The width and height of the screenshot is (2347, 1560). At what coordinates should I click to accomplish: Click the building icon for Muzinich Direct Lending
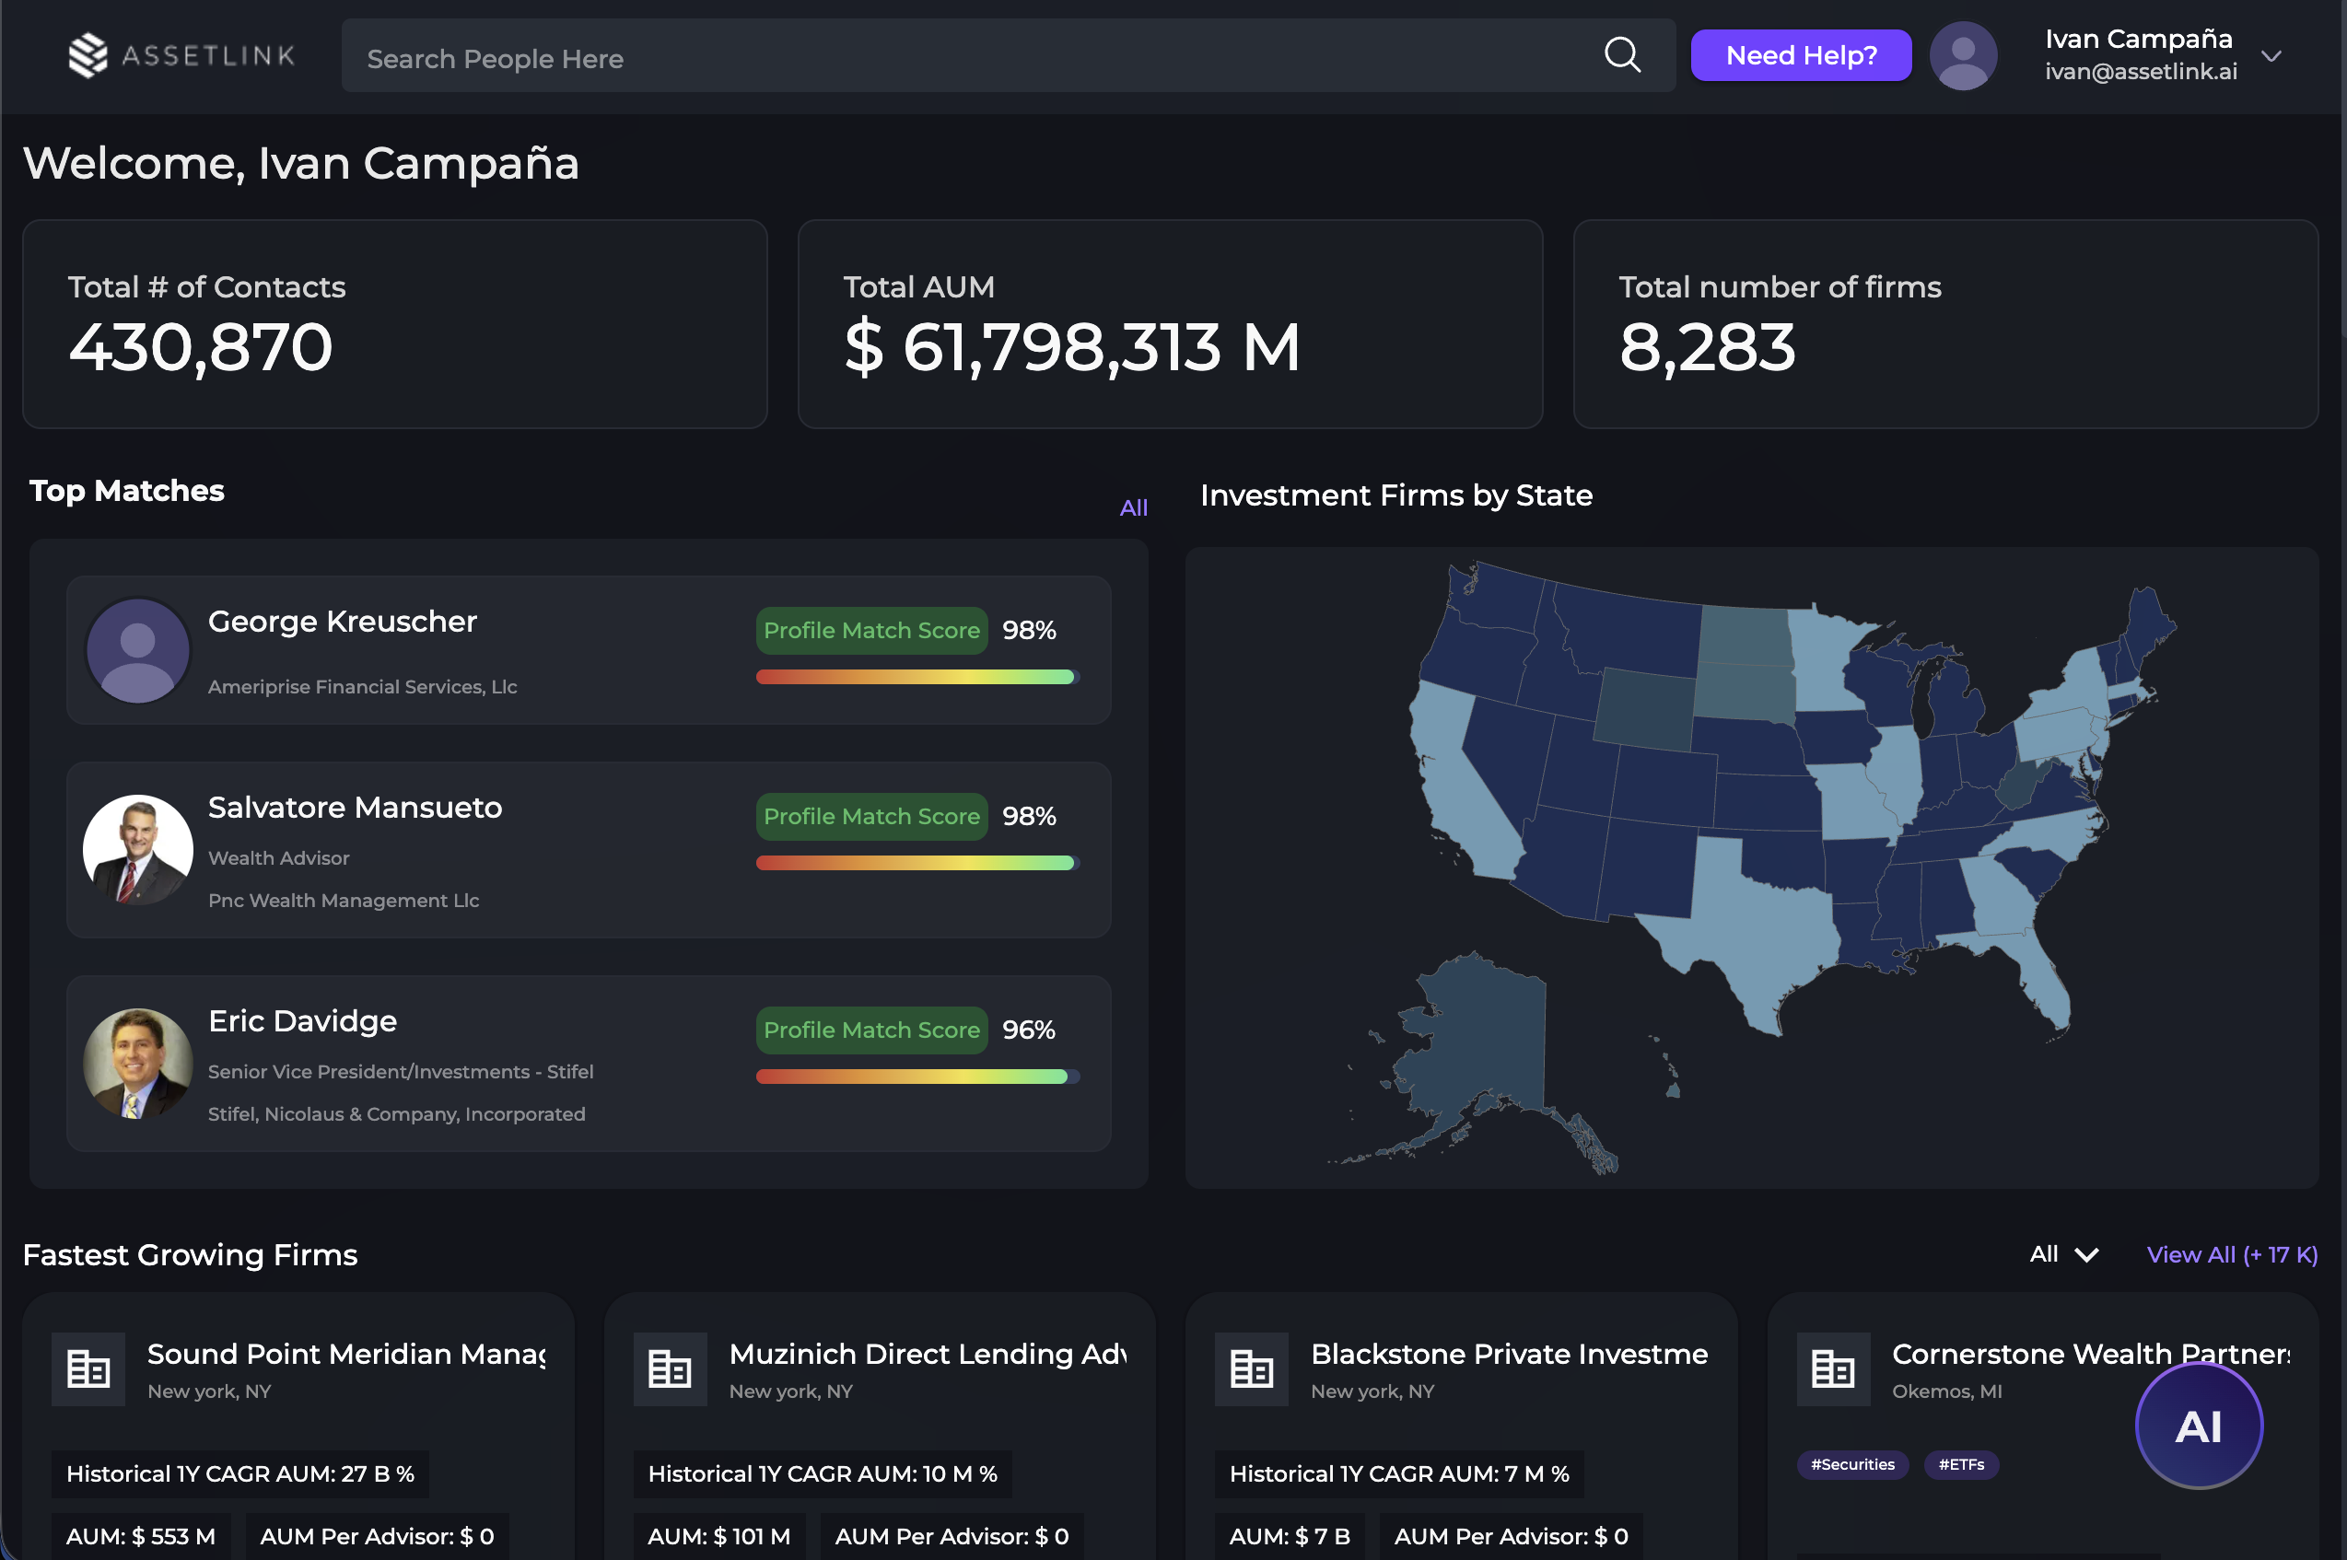670,1368
